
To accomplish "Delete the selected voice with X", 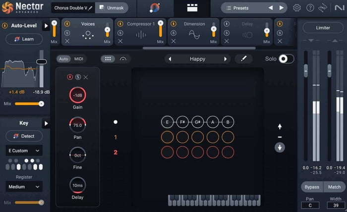I will [86, 77].
